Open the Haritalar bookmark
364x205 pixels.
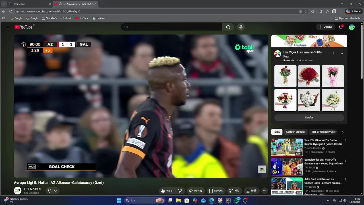pyautogui.click(x=99, y=18)
